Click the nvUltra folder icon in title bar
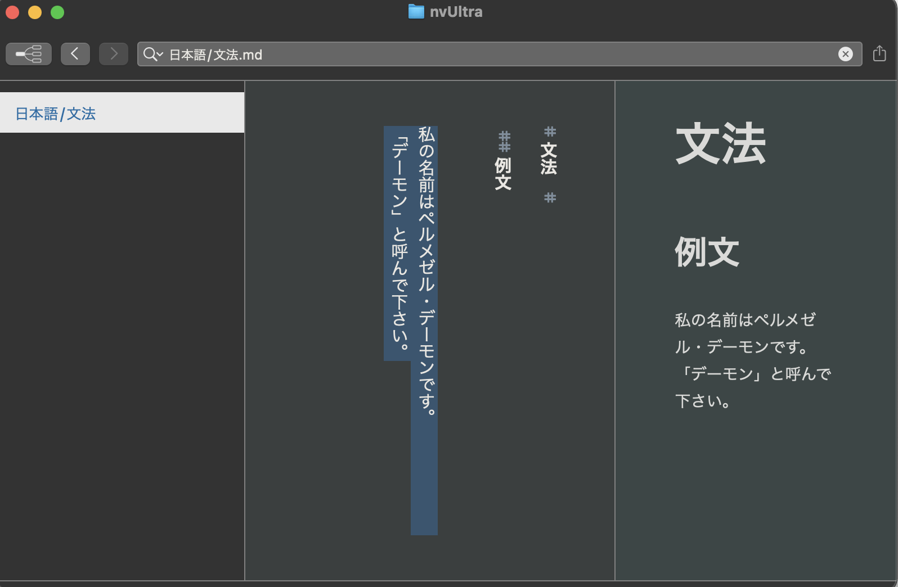This screenshot has width=898, height=587. tap(416, 12)
